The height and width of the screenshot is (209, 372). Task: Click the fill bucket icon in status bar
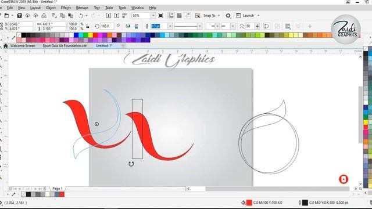[x=243, y=203]
